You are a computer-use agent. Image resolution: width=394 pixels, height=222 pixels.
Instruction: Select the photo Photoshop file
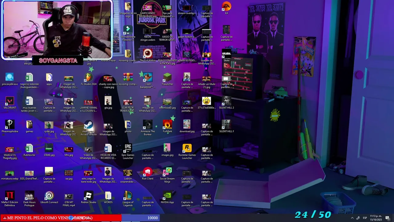[x=128, y=126]
